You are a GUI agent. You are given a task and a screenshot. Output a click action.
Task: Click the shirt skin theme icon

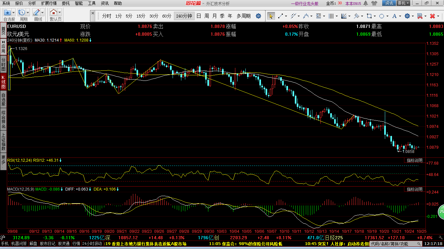point(374,3)
